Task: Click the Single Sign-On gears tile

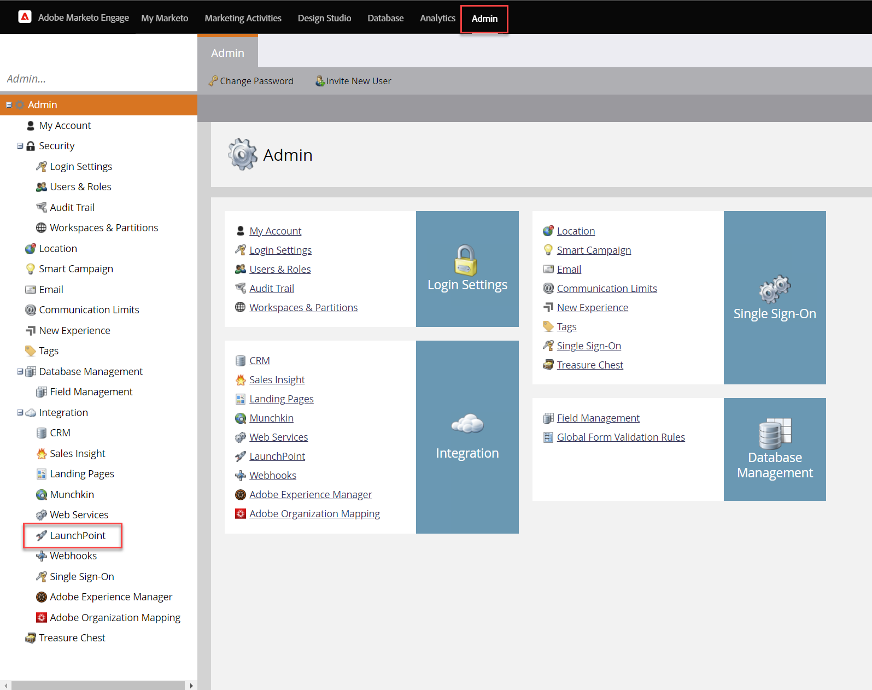Action: pyautogui.click(x=775, y=297)
